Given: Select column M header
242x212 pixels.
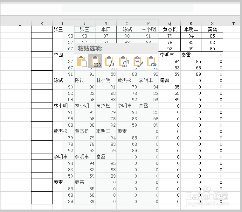Looking at the screenshot, I should [x=84, y=24].
